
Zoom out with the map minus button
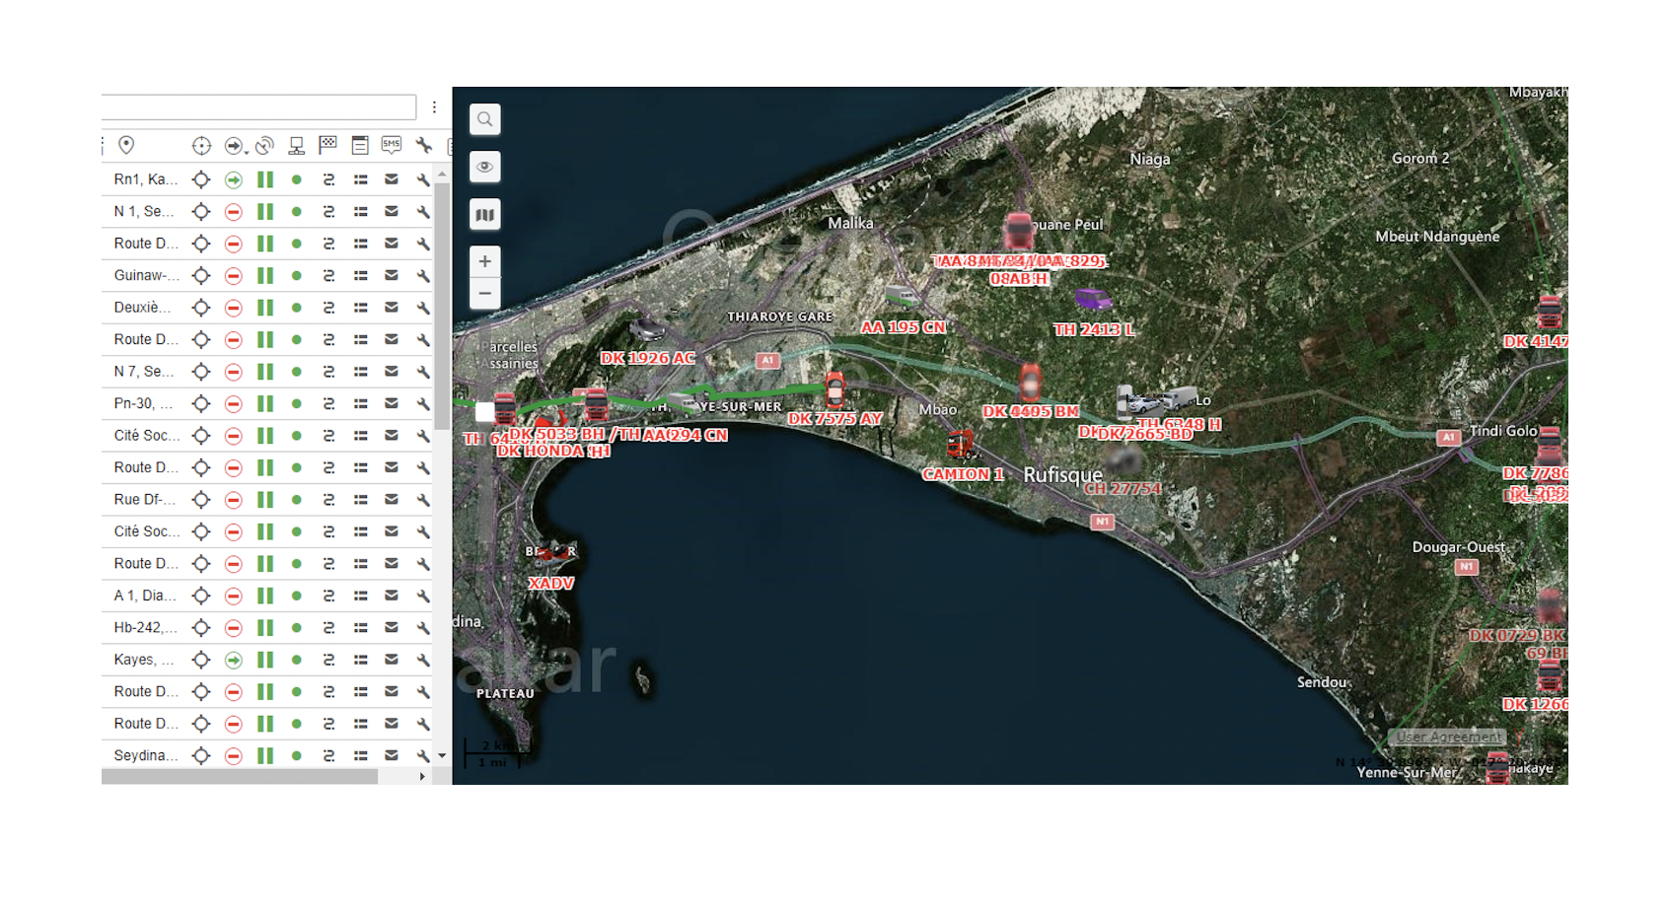pyautogui.click(x=484, y=293)
